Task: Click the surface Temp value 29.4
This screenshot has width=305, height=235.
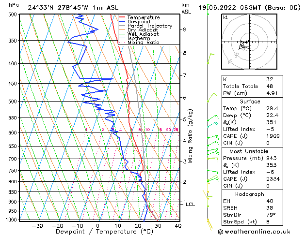Action: pyautogui.click(x=273, y=108)
